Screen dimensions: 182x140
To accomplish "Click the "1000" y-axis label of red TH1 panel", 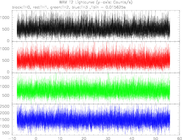I will coord(5,49).
